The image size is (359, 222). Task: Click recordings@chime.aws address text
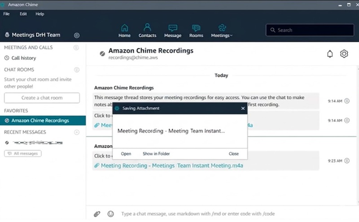133,58
